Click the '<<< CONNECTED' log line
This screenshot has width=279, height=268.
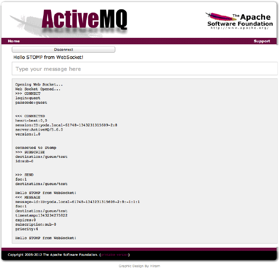30,116
